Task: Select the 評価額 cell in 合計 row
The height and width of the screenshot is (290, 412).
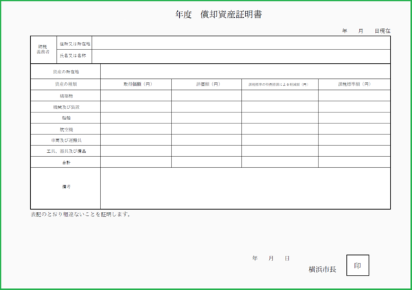Action: point(206,162)
